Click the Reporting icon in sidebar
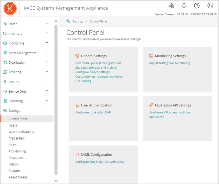The image size is (219, 184). (5, 101)
